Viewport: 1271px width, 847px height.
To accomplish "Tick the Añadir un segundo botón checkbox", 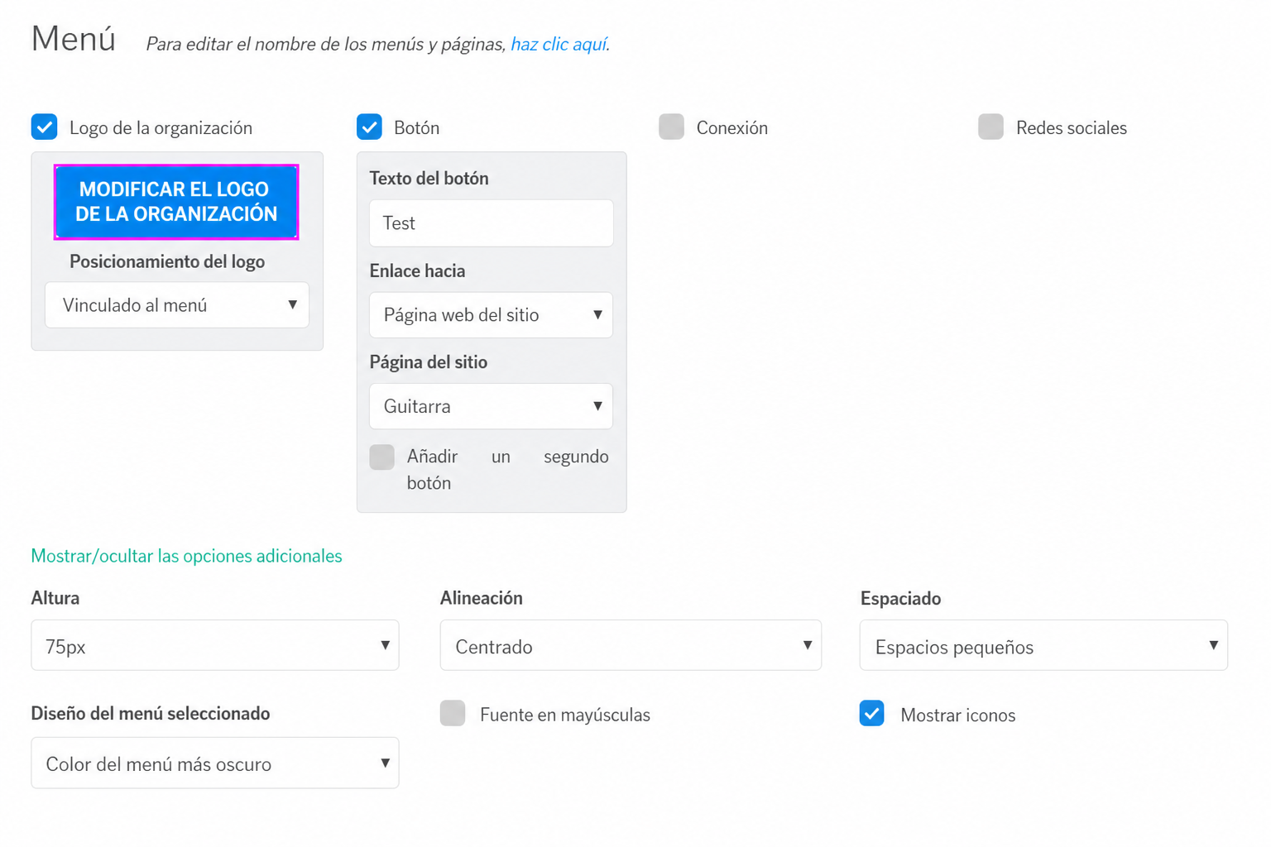I will [382, 457].
